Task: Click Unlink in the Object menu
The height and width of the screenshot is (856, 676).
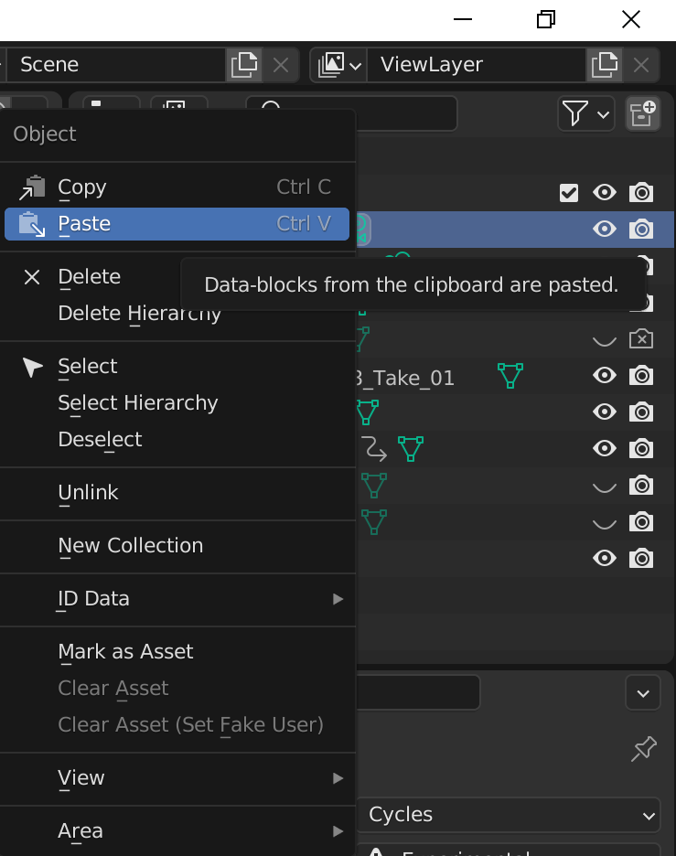Action: pyautogui.click(x=177, y=492)
